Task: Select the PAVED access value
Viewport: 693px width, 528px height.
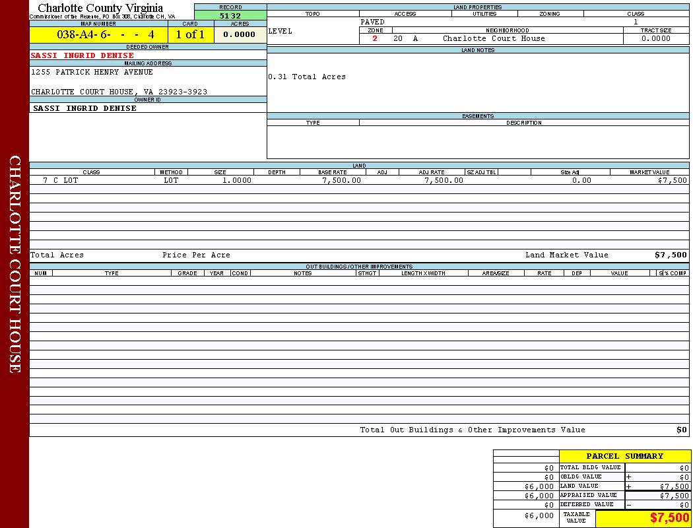Action: pyautogui.click(x=373, y=22)
